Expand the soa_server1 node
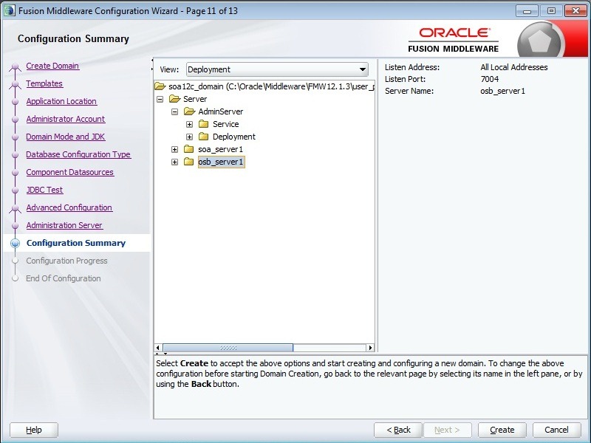The width and height of the screenshot is (591, 443). [x=174, y=149]
